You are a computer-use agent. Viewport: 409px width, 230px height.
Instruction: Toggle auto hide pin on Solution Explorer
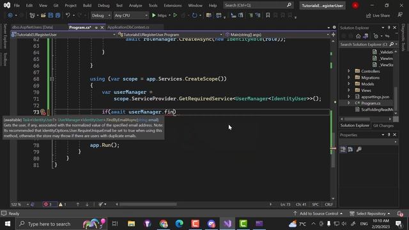coord(389,27)
